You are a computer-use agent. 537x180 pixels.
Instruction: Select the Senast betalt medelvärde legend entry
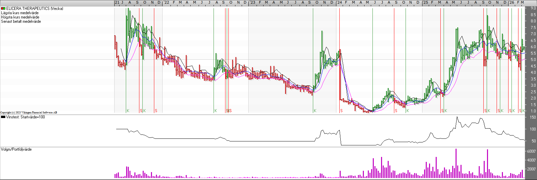pyautogui.click(x=21, y=21)
